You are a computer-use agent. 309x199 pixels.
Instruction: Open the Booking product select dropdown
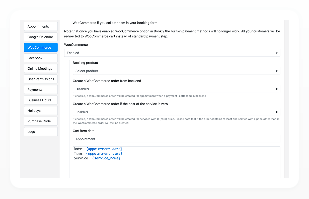[x=176, y=71]
